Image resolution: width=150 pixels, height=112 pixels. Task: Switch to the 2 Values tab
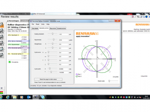tap(25, 21)
